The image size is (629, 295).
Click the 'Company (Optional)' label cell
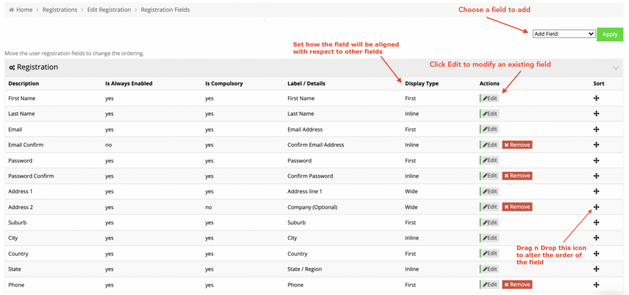click(x=313, y=207)
